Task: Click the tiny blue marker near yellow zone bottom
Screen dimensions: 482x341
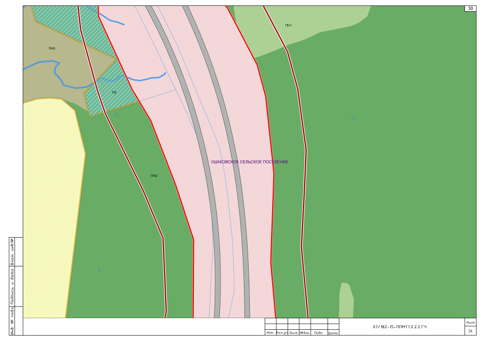Action: pos(99,271)
